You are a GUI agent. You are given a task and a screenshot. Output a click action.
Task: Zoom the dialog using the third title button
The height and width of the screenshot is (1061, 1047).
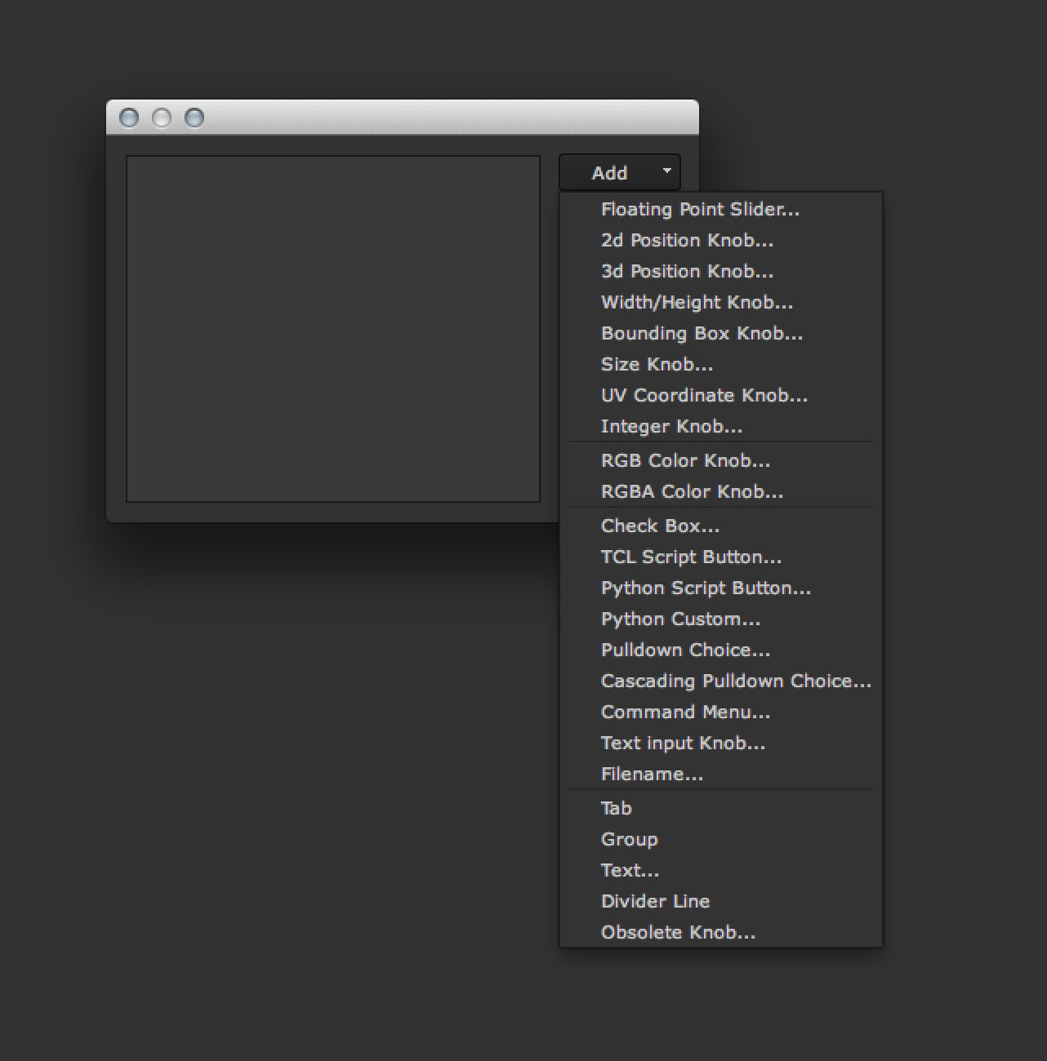[194, 118]
